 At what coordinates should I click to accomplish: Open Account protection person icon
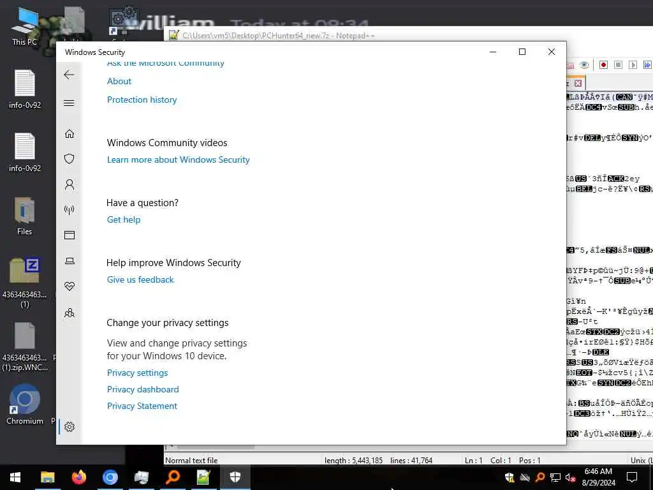point(70,184)
